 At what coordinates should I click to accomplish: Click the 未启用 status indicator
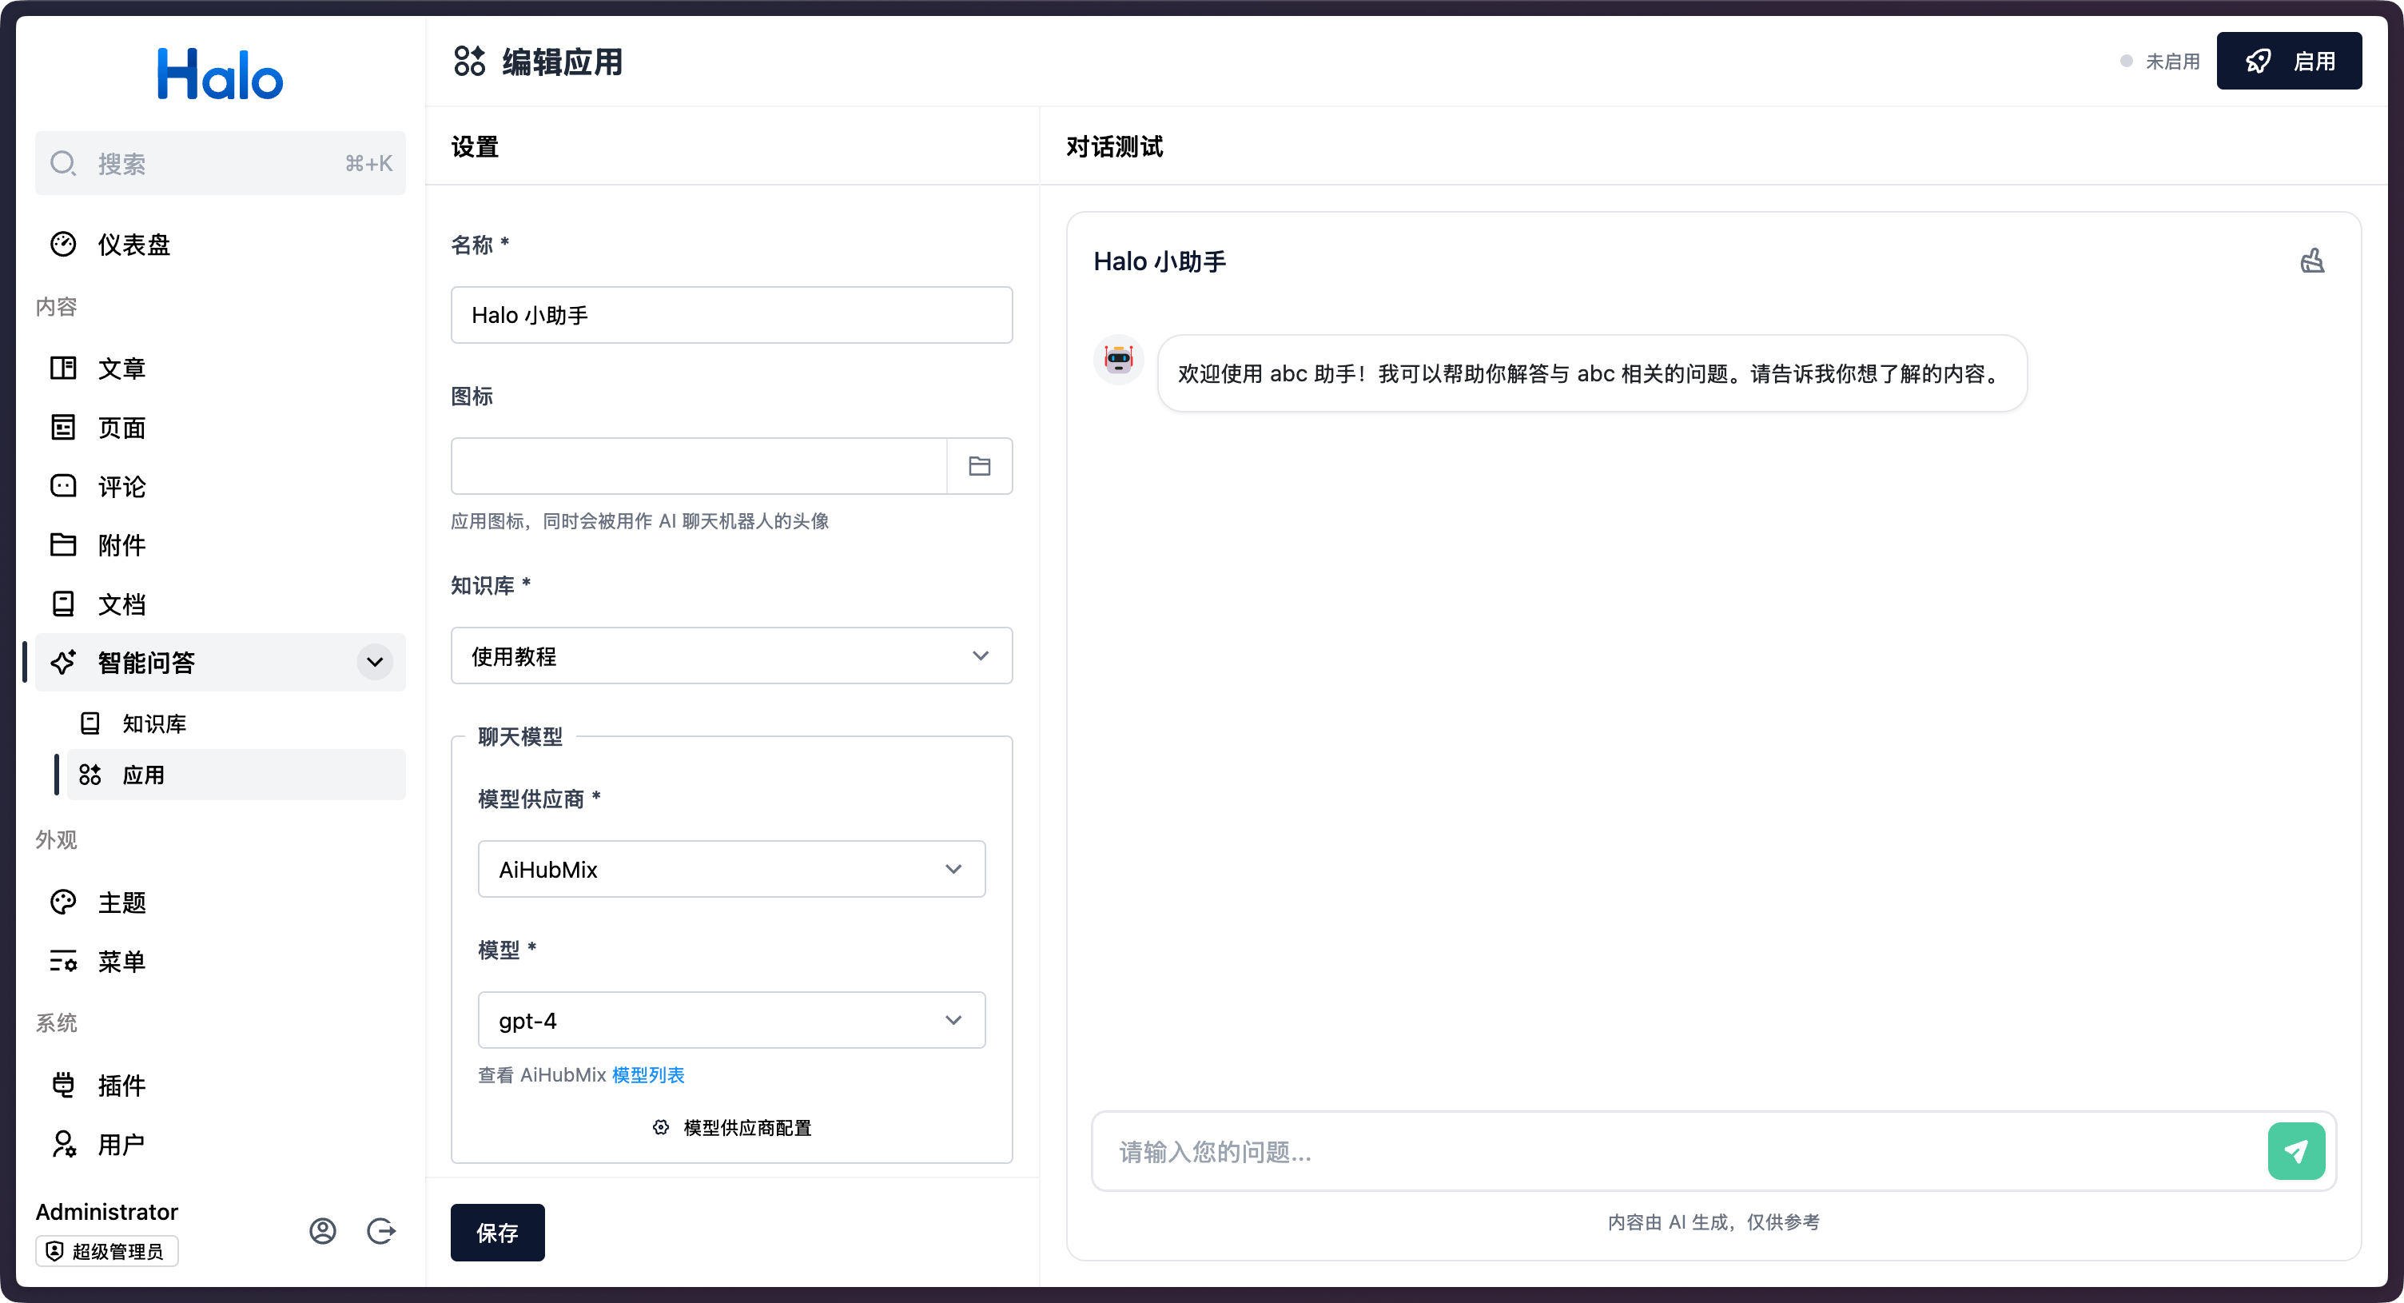(2159, 62)
